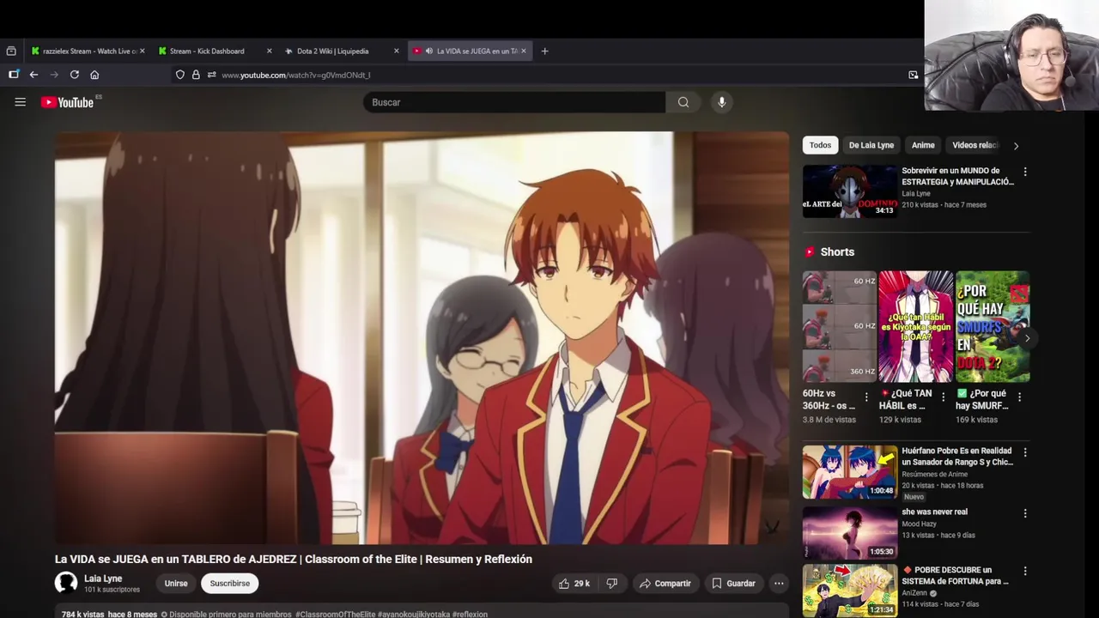Select the Anime filter chip

(923, 145)
